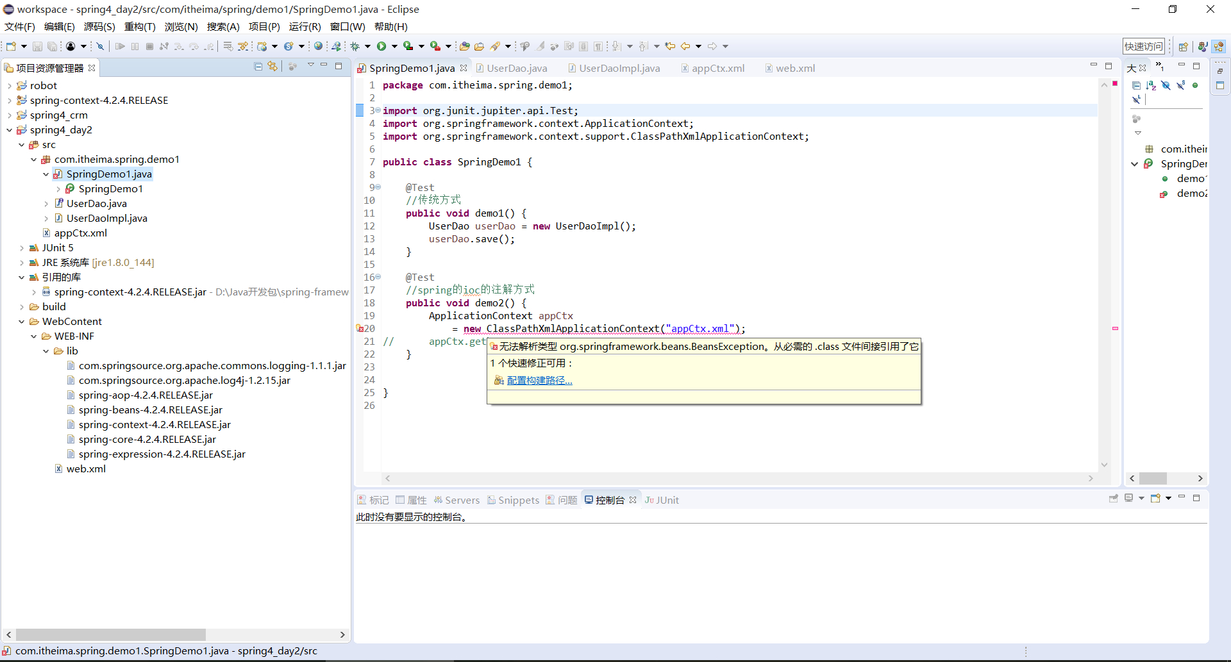Toggle Hide Local Types in Outline

[x=1136, y=99]
